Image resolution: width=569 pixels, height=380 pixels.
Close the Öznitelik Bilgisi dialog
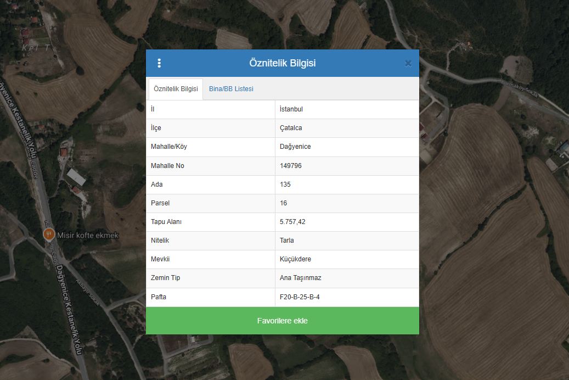[x=408, y=63]
